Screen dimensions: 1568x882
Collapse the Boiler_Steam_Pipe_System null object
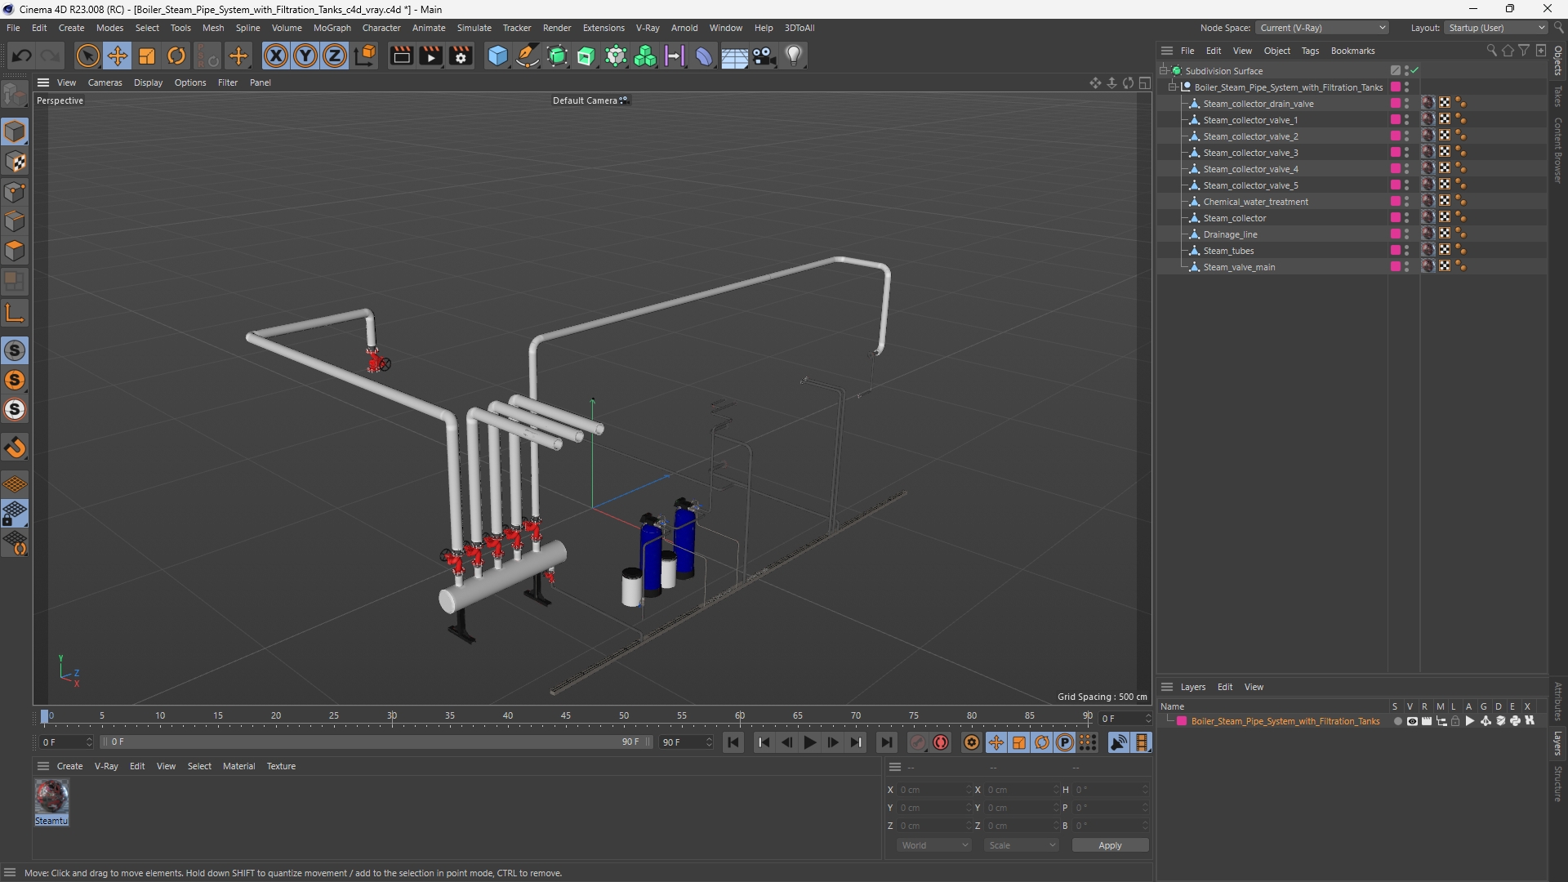click(x=1172, y=87)
